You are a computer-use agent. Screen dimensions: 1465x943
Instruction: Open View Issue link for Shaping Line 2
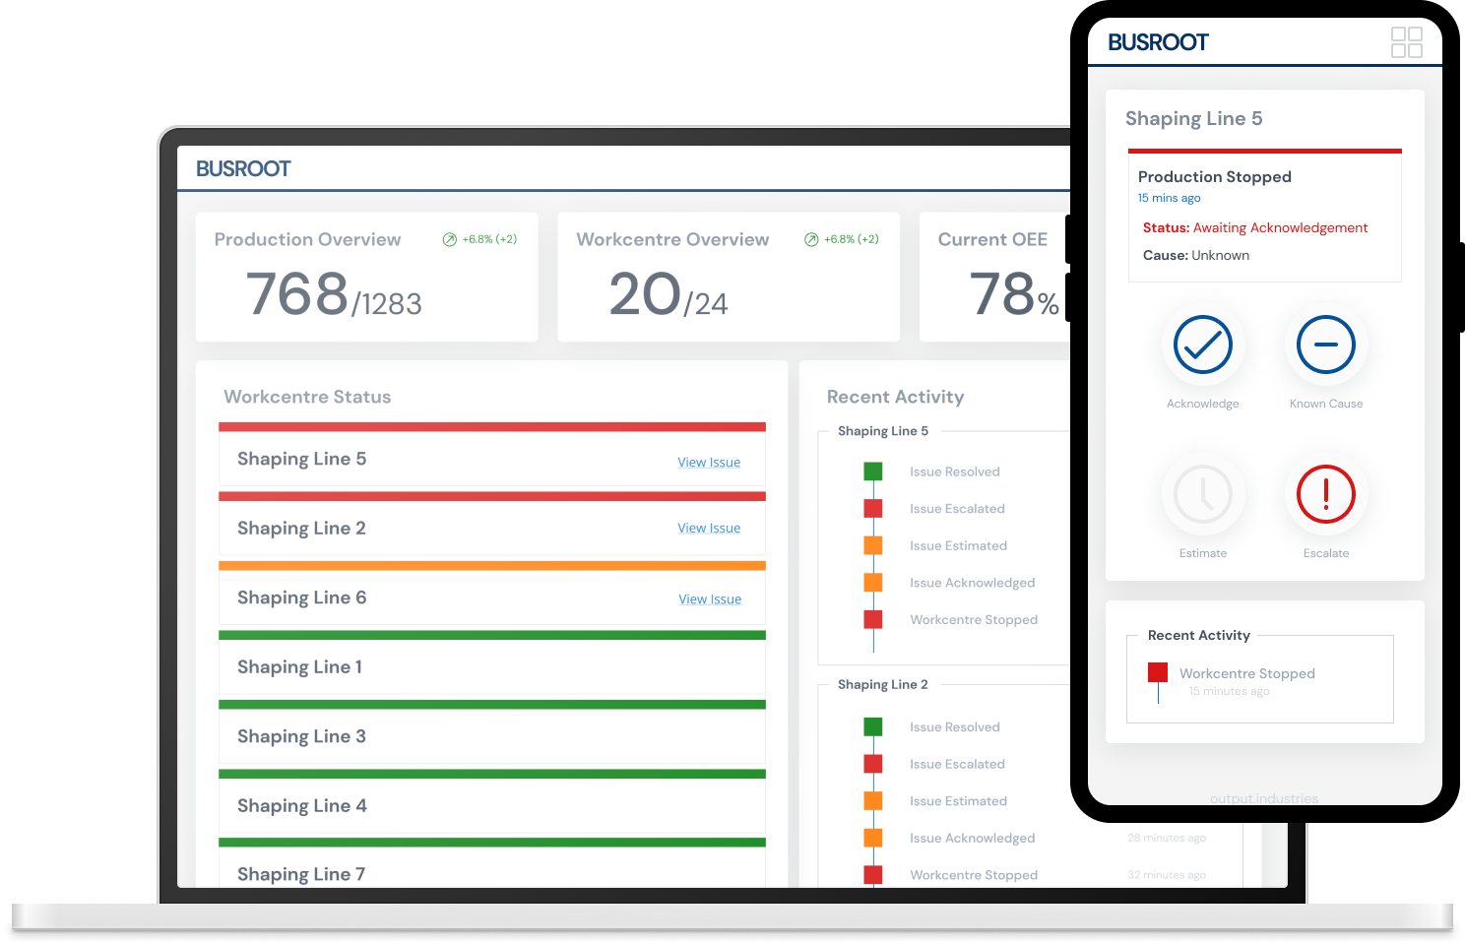[709, 529]
